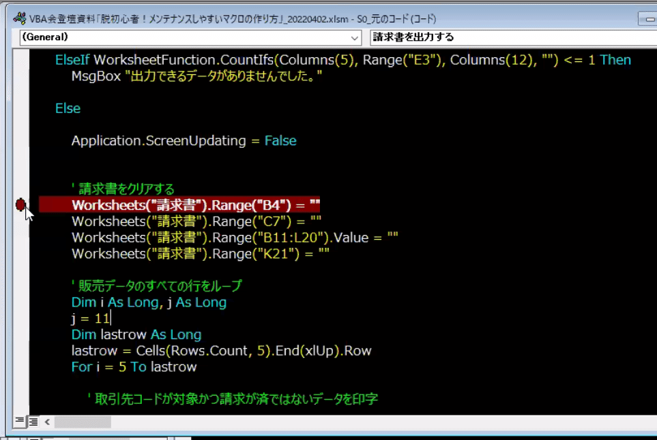
Task: Click Application.ScreenUpdating = False line
Action: 184,140
